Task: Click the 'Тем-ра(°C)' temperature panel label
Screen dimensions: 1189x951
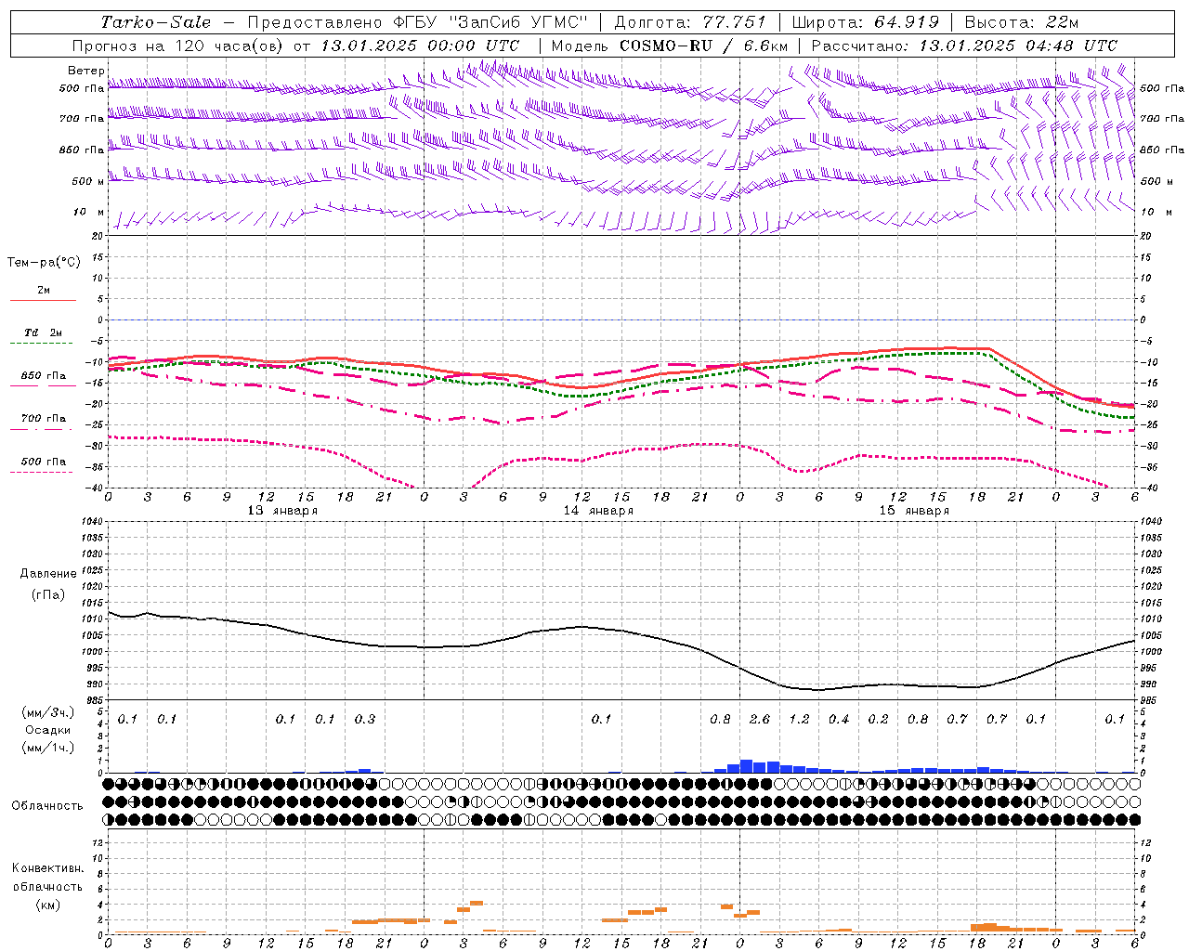Action: pyautogui.click(x=44, y=263)
